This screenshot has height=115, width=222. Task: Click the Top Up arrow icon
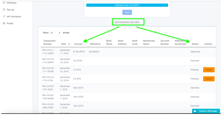[x=4, y=9]
